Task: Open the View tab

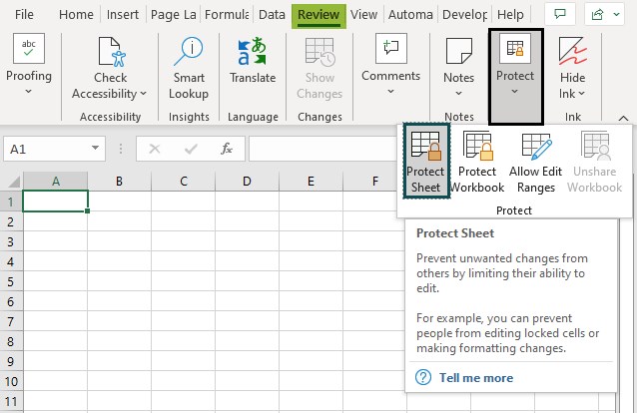Action: click(363, 15)
